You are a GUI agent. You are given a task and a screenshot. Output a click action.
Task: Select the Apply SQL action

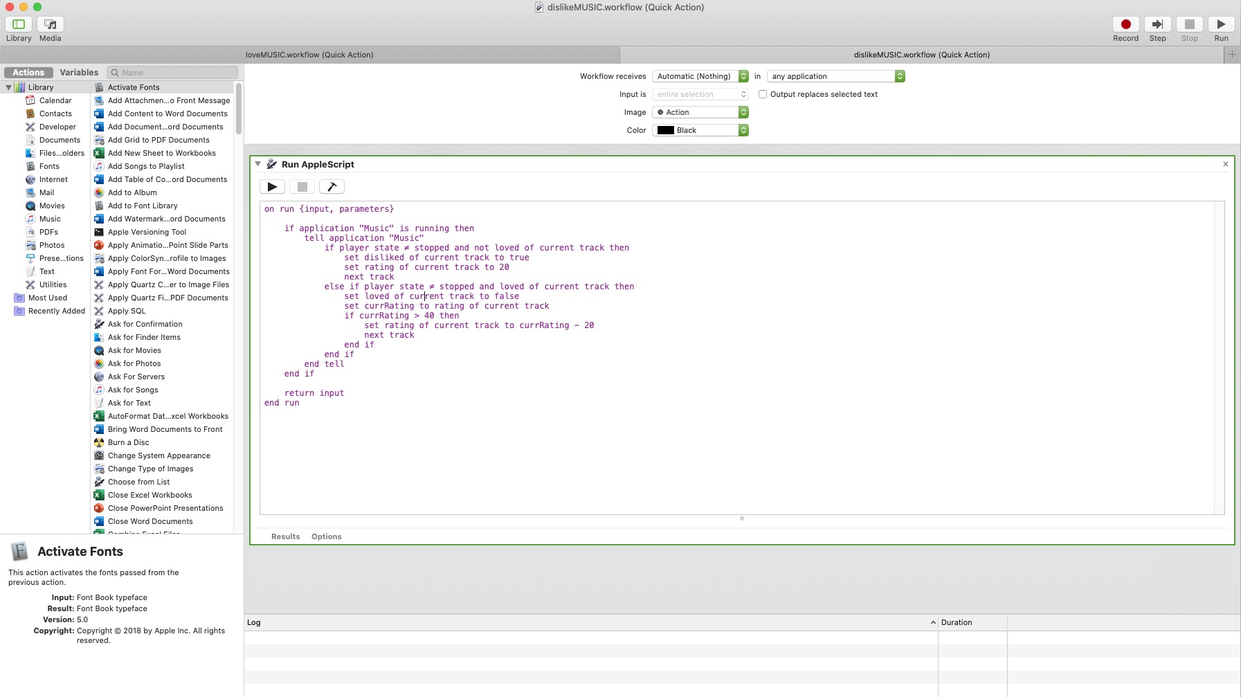click(126, 311)
